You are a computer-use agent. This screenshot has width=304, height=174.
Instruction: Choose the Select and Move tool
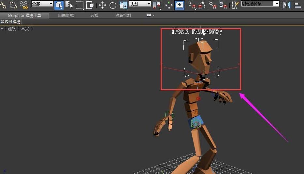[102, 5]
